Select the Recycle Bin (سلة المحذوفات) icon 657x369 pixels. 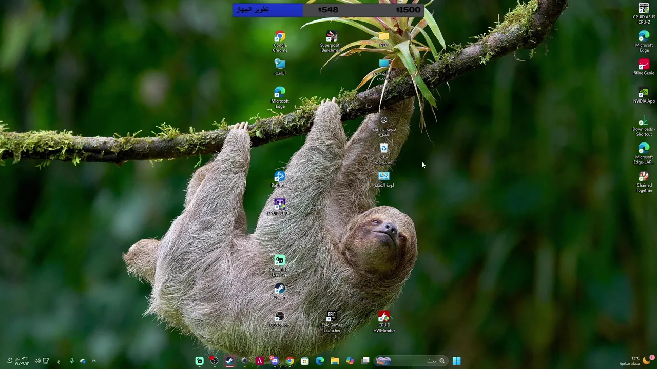pyautogui.click(x=383, y=154)
